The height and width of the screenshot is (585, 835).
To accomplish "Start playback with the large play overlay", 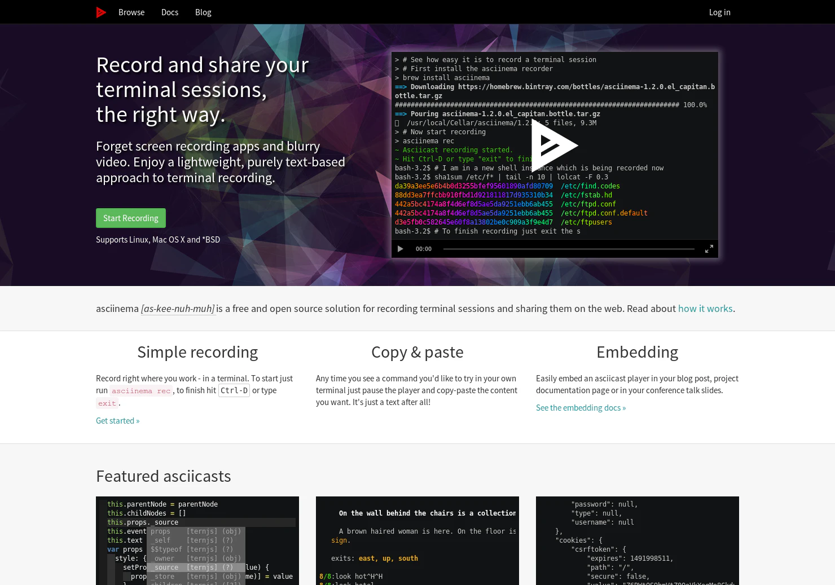I will (554, 146).
